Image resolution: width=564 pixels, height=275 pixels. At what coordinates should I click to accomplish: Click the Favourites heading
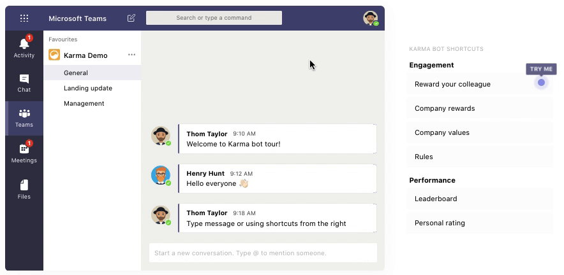coord(63,39)
